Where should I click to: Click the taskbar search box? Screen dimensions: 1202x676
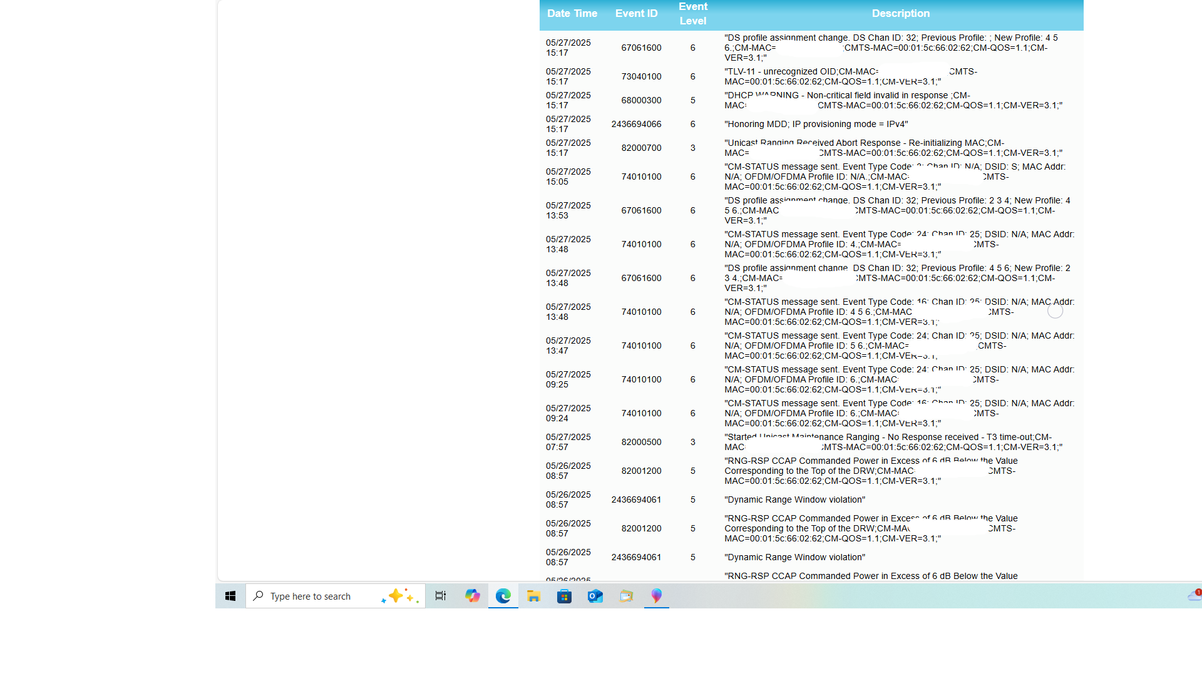(336, 596)
